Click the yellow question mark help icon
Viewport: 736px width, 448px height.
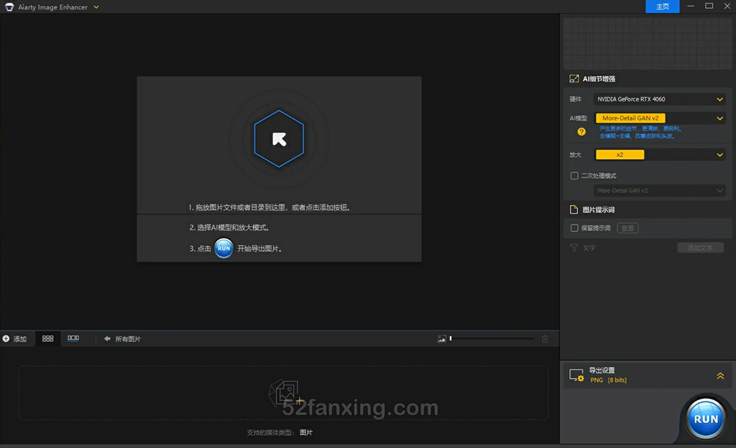[581, 131]
